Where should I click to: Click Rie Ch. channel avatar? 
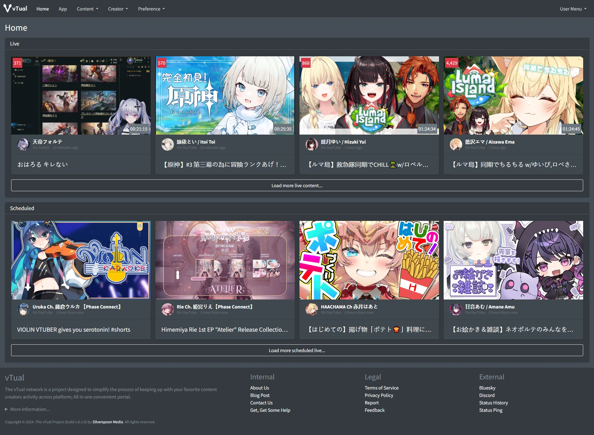coord(168,309)
